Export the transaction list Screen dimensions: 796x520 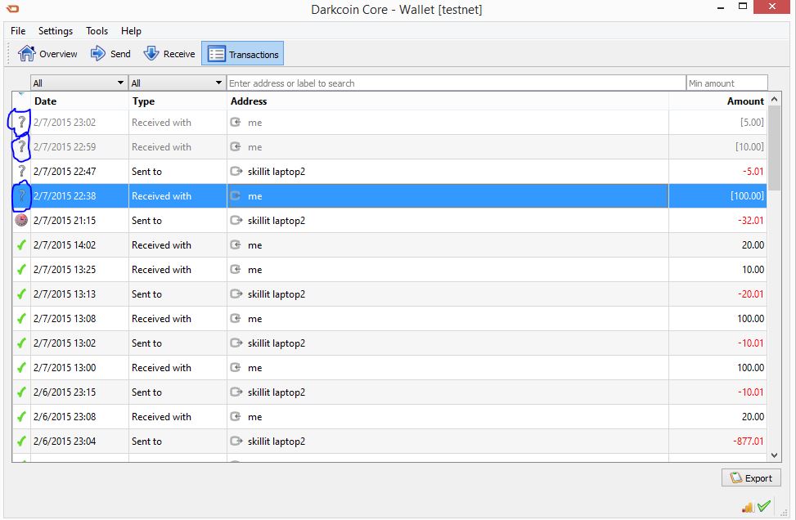[x=751, y=477]
